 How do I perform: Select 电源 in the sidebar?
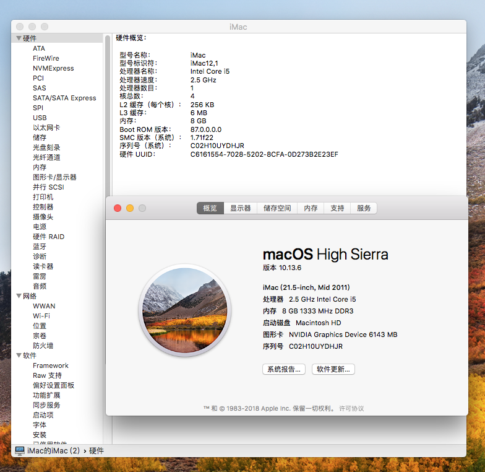pos(40,227)
